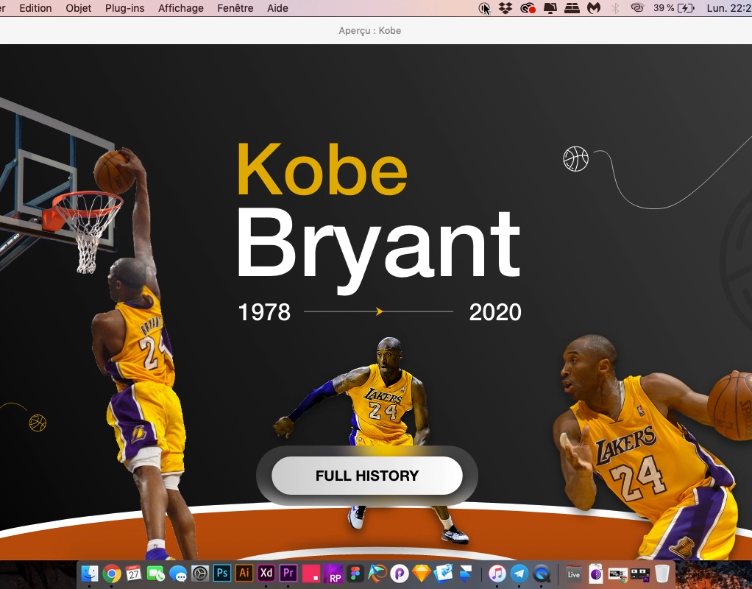The height and width of the screenshot is (589, 752).
Task: Open the Creative Cloud menu bar icon
Action: tap(528, 8)
